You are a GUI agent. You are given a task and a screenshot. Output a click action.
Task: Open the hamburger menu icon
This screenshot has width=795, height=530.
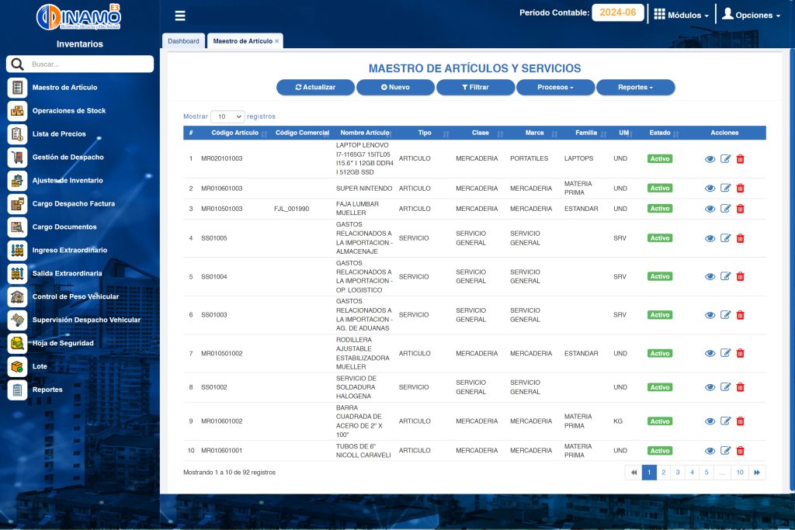(180, 16)
